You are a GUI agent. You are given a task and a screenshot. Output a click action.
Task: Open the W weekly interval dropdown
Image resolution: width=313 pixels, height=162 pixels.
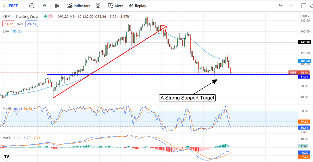pos(45,6)
